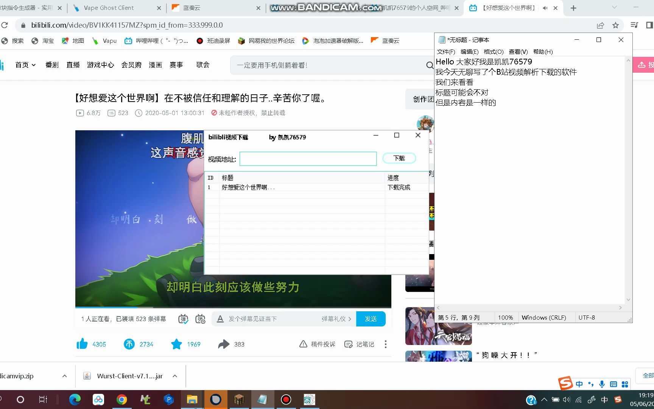Click the Sogou microphone voice input icon
654x409 pixels.
[602, 384]
